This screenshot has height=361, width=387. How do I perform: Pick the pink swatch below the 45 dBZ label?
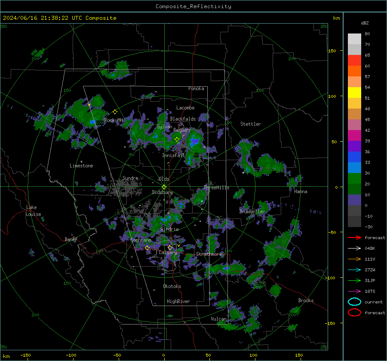click(354, 125)
